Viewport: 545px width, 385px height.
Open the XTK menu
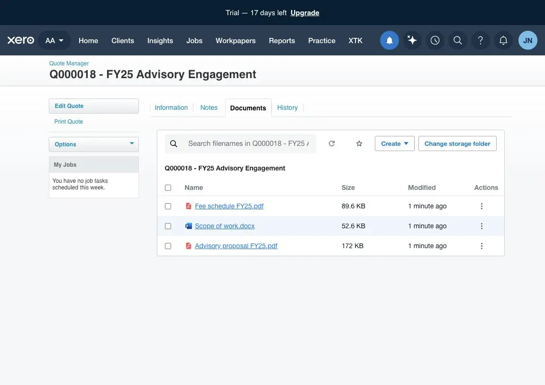click(355, 41)
